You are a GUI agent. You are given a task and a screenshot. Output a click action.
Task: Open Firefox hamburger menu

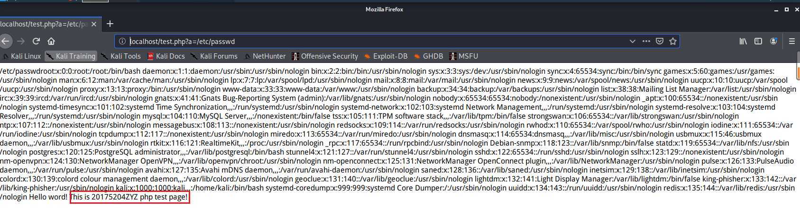[791, 41]
